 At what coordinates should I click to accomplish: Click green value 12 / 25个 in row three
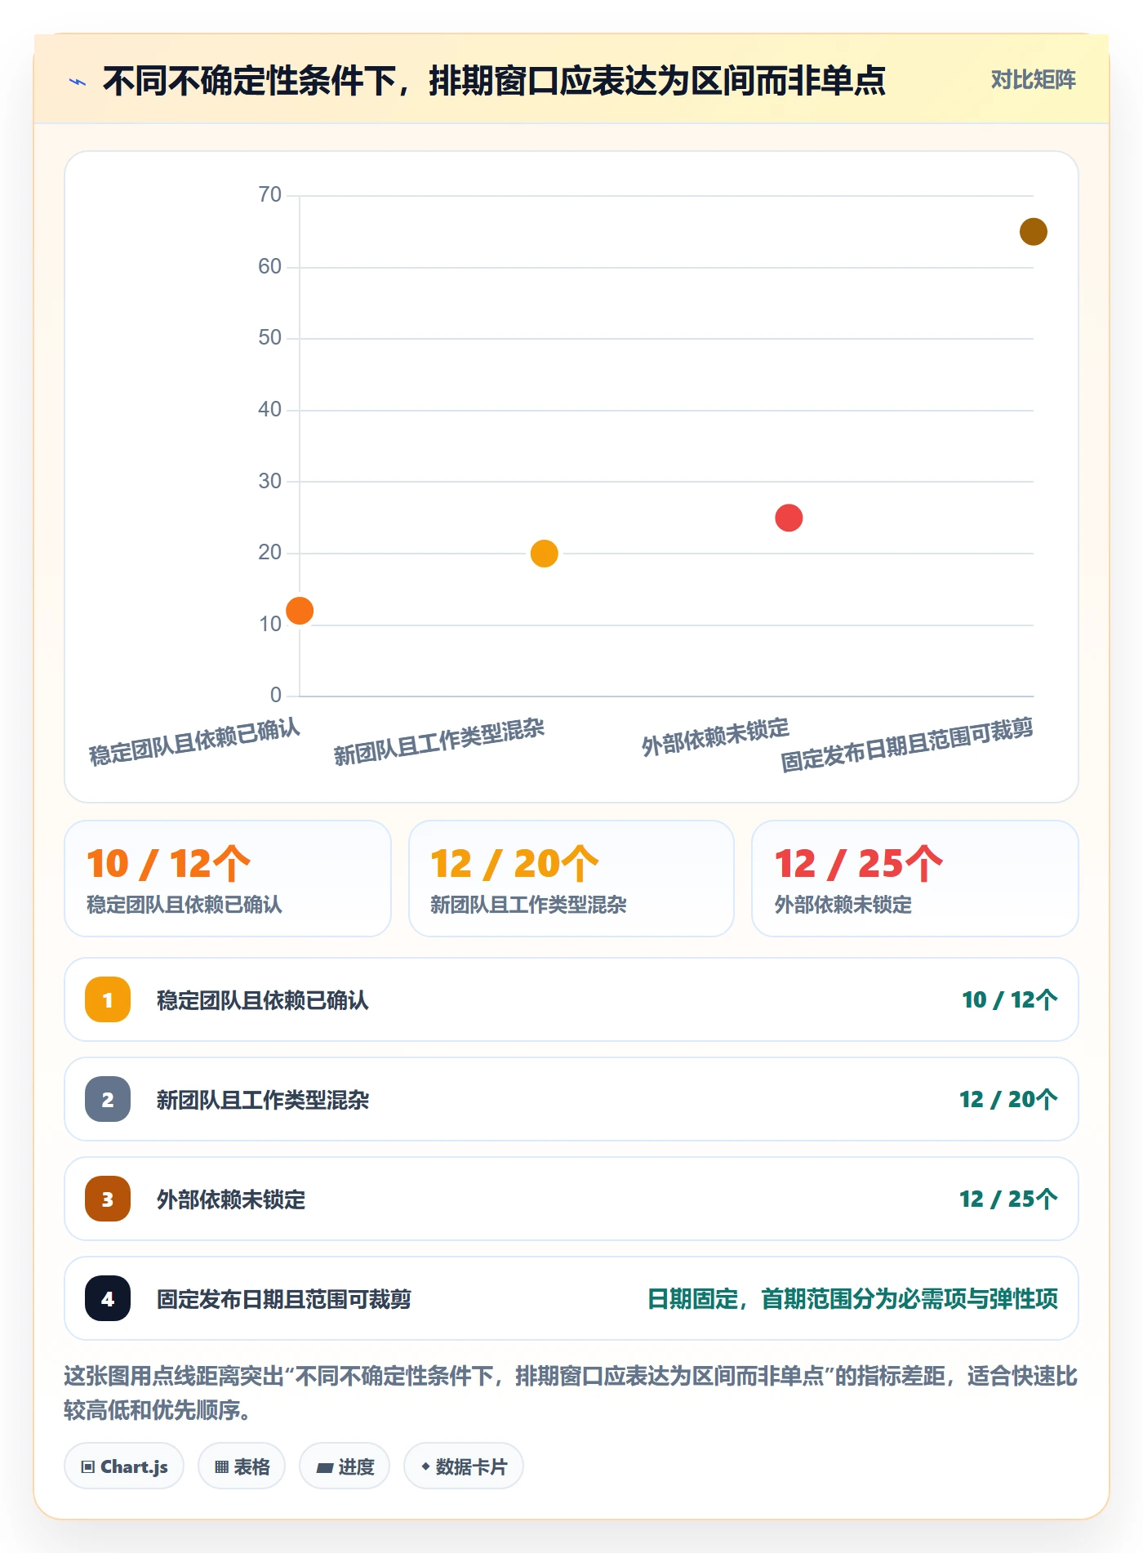[x=1008, y=1199]
